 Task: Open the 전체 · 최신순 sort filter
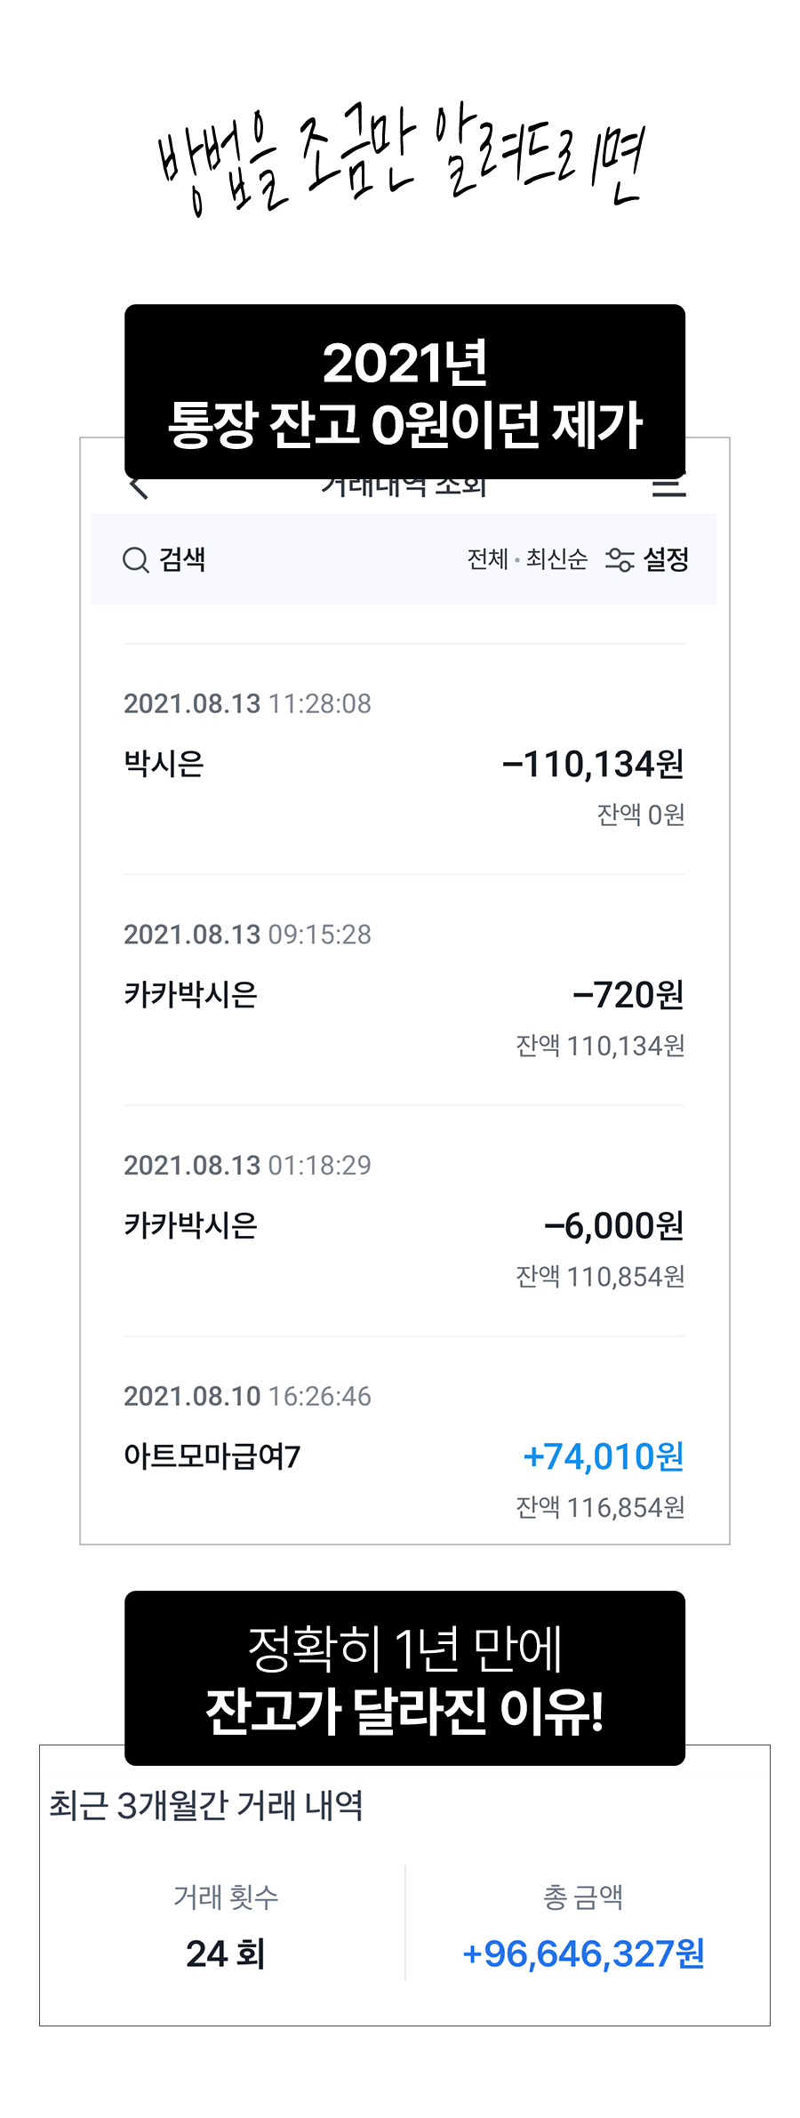(x=527, y=559)
